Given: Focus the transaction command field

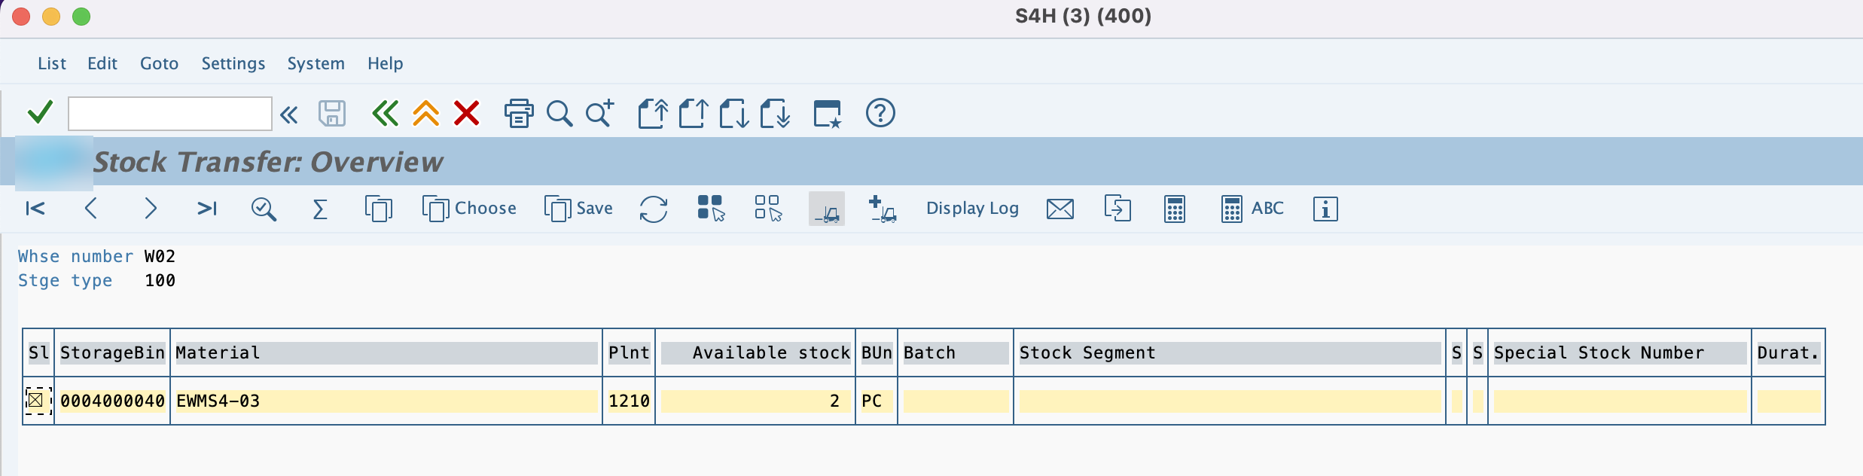Looking at the screenshot, I should 169,114.
